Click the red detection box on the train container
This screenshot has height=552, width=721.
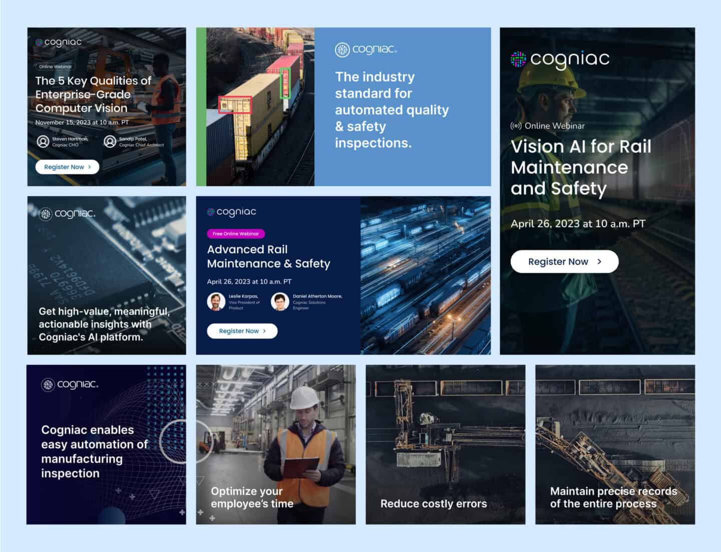click(235, 105)
